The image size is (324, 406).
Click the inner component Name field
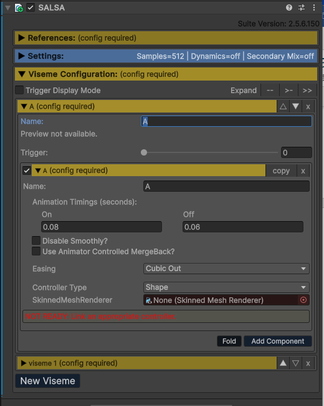click(x=226, y=186)
